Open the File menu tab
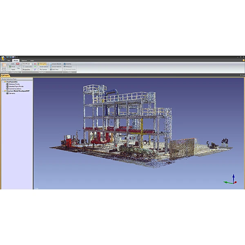The width and height of the screenshot is (245, 245). tap(9, 60)
